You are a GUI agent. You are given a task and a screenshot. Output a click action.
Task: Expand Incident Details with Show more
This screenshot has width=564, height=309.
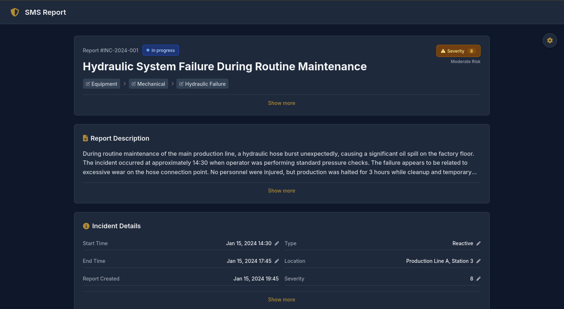(x=281, y=300)
